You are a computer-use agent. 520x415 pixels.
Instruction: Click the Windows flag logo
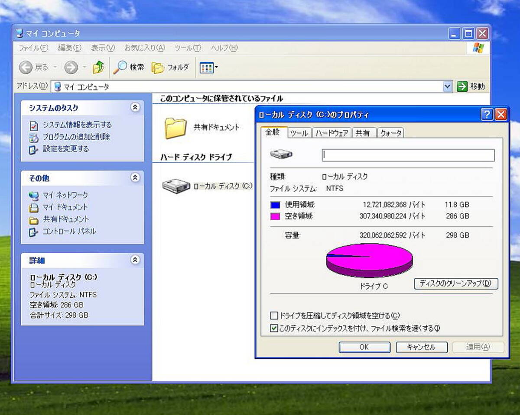tap(478, 48)
